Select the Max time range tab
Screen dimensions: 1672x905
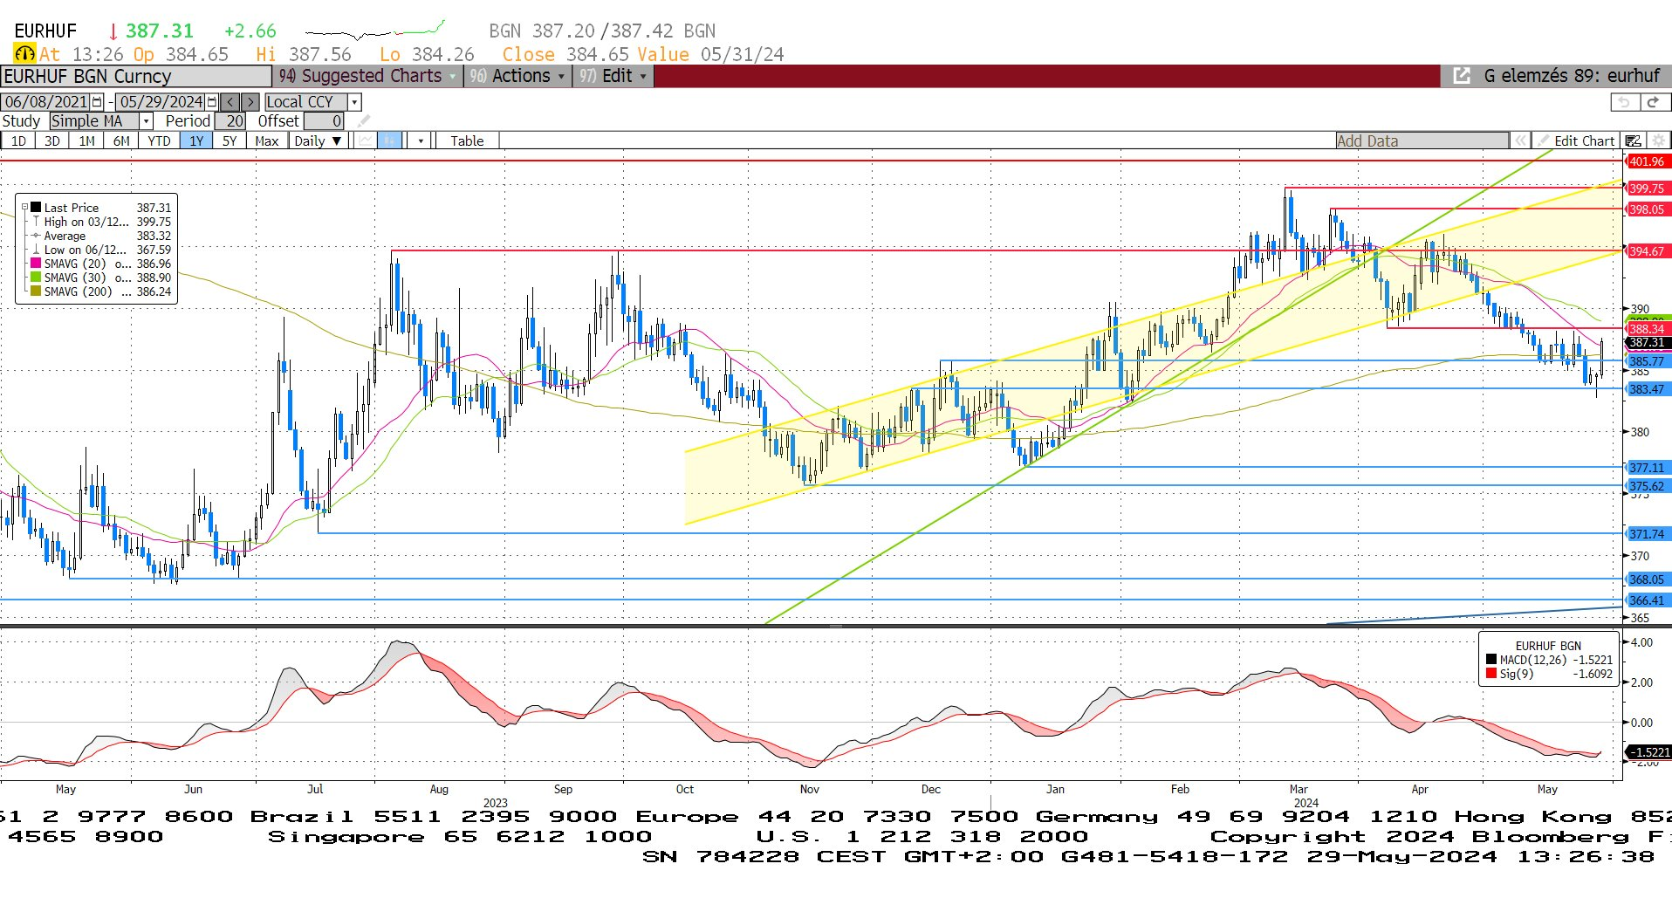pyautogui.click(x=267, y=141)
